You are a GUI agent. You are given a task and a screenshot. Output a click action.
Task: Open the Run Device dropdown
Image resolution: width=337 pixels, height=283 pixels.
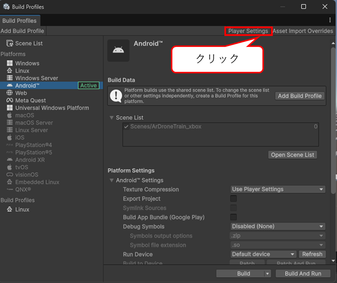(x=264, y=254)
